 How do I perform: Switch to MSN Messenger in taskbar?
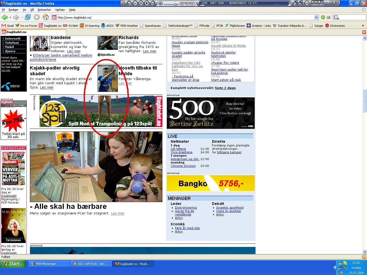(x=49, y=264)
